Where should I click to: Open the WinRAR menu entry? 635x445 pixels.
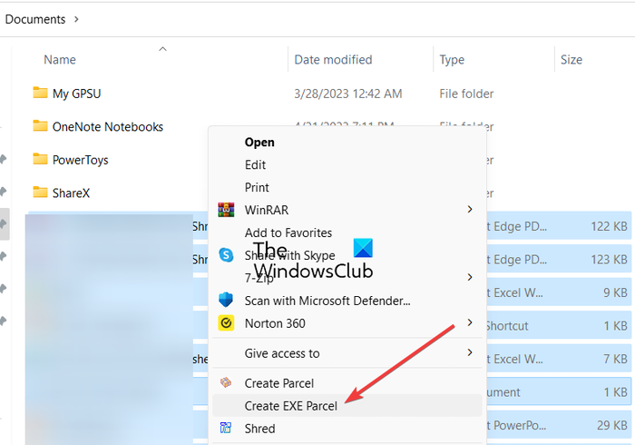(x=267, y=211)
